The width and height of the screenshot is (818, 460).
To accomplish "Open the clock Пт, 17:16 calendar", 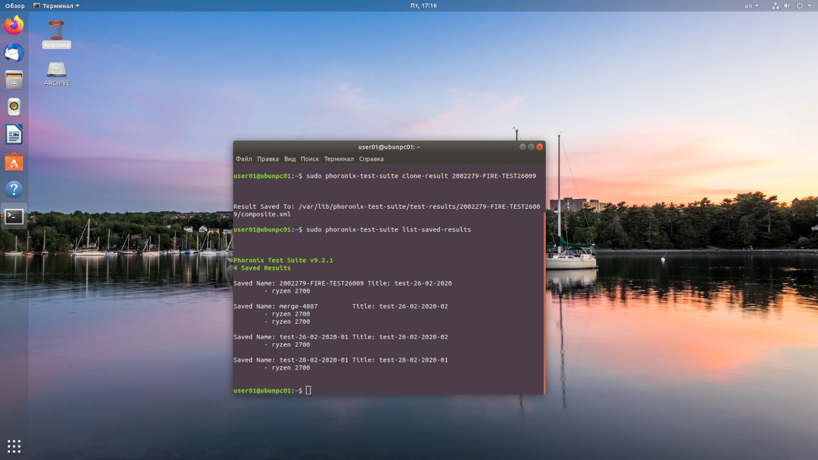I will point(423,6).
